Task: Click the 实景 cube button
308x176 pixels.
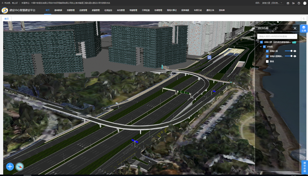Action: [304, 29]
